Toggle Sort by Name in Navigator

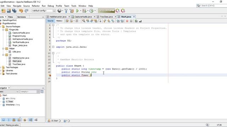[31, 120]
